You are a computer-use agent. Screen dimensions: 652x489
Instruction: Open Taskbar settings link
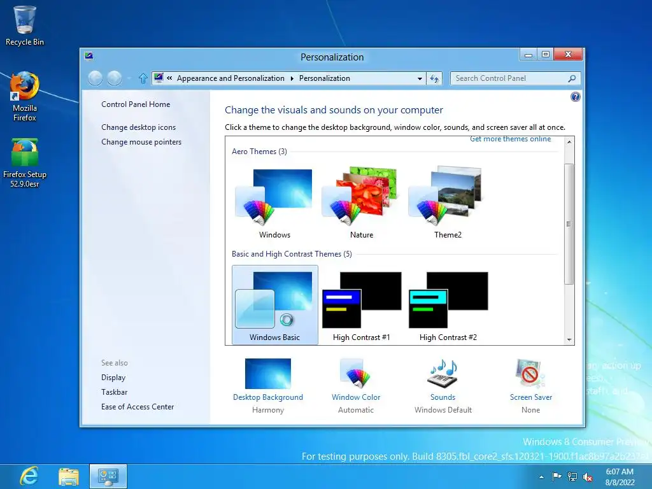pos(115,392)
